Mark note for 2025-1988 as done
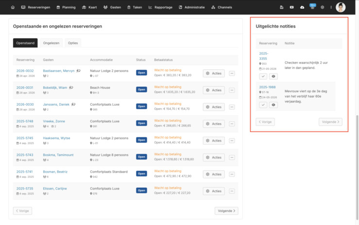Screen dimensions: 359x225 [263, 105]
